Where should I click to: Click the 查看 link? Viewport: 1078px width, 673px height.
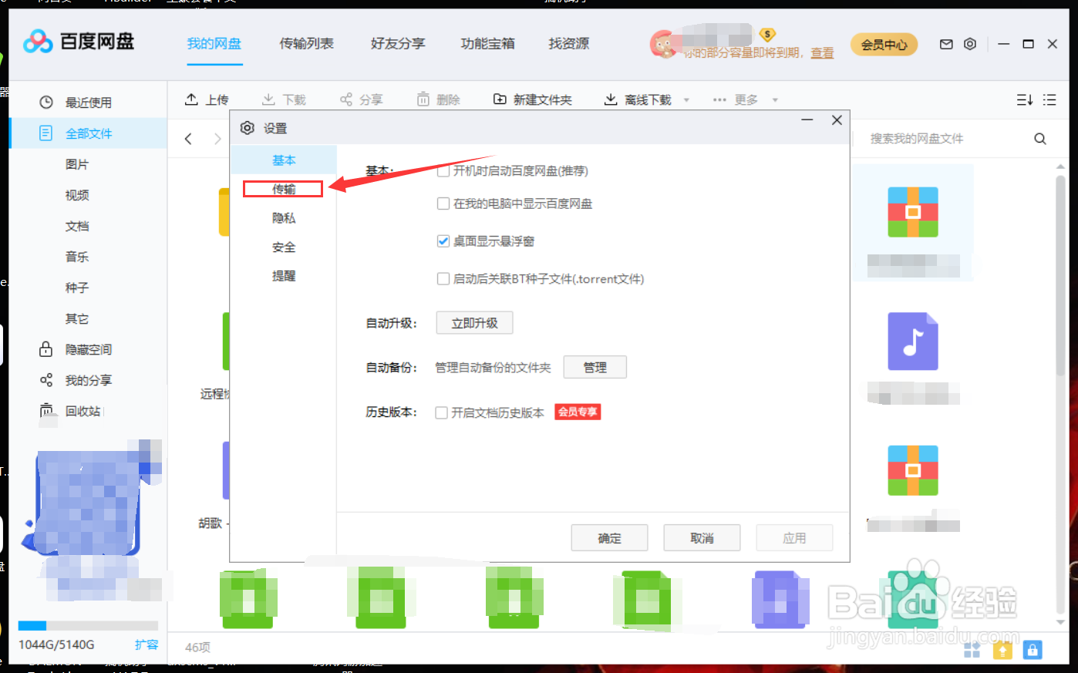tap(822, 52)
